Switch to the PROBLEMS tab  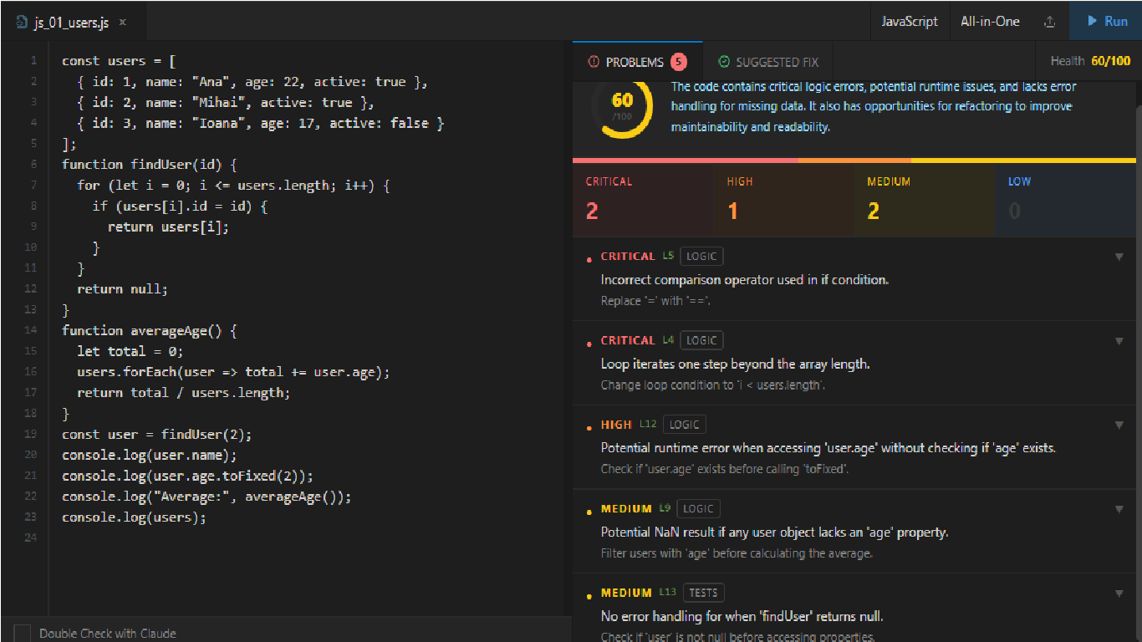pos(638,62)
